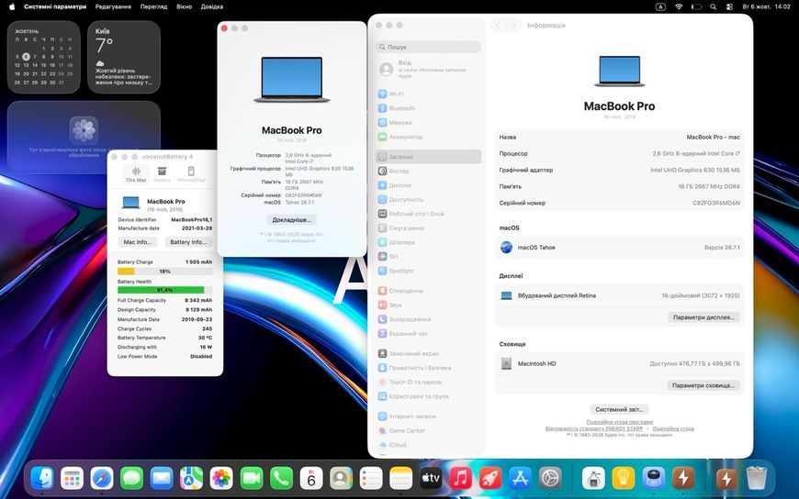Open the App Store from the Dock
The width and height of the screenshot is (799, 499).
(x=520, y=479)
